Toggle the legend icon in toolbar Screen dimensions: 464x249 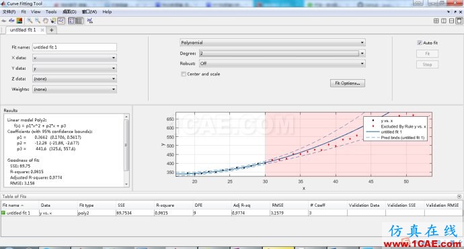point(71,21)
